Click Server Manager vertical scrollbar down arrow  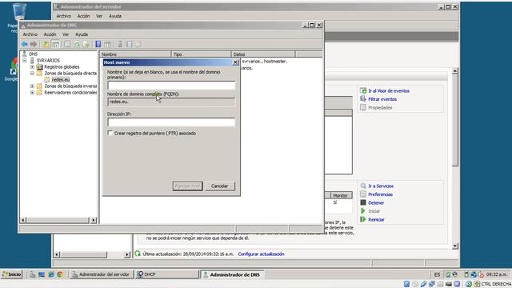[455, 246]
